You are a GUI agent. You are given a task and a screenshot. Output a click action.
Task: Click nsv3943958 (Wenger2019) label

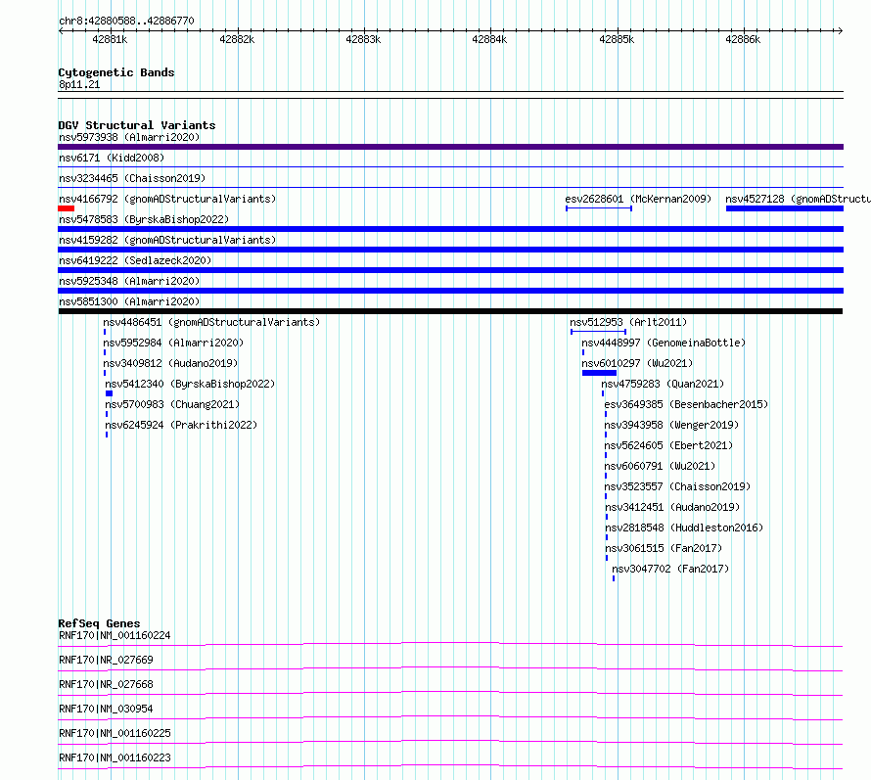coord(671,425)
